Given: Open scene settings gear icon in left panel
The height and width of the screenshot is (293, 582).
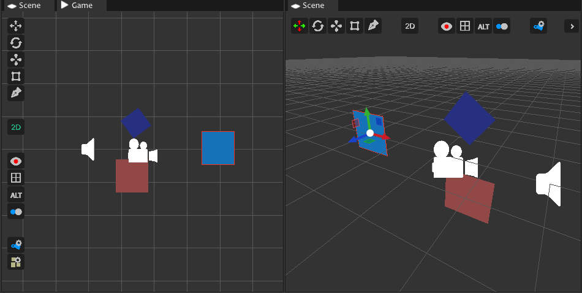Looking at the screenshot, I should [15, 245].
